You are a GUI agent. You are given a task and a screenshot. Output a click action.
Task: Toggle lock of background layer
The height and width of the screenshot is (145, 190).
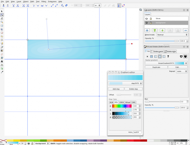pos(151,23)
